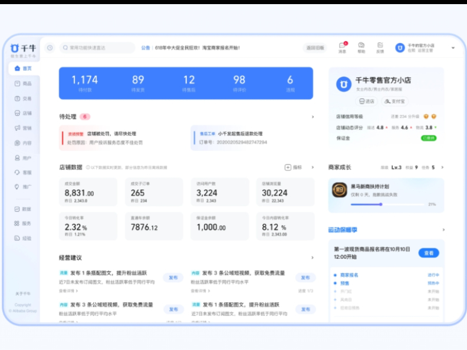The height and width of the screenshot is (350, 467).
Task: Click the top bar account avatar
Action: [x=400, y=48]
